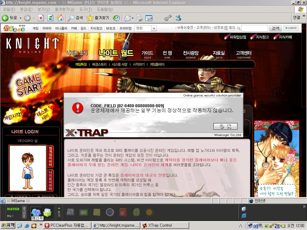Stop page loading with red X icon

point(41,18)
